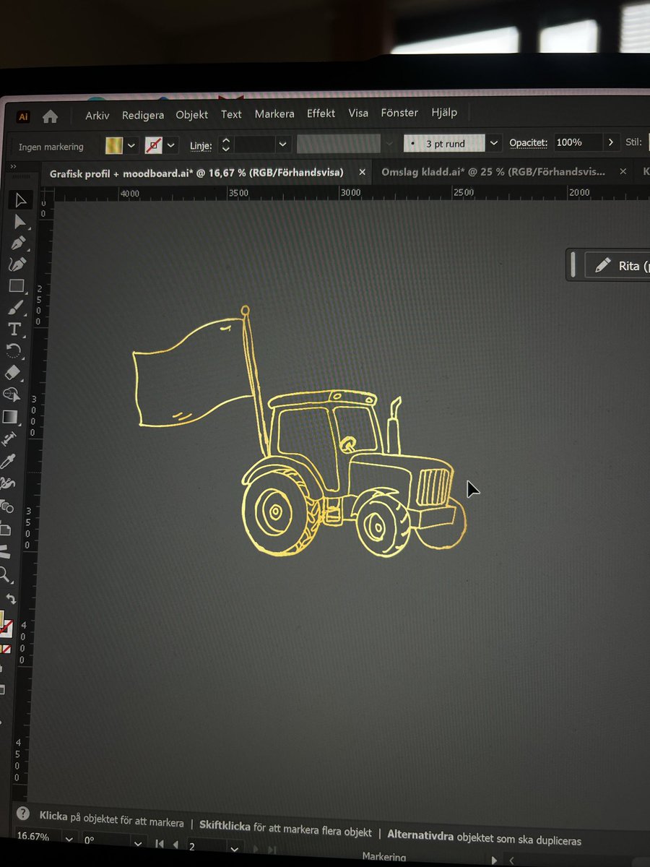Select the Shape Builder tool

[12, 394]
